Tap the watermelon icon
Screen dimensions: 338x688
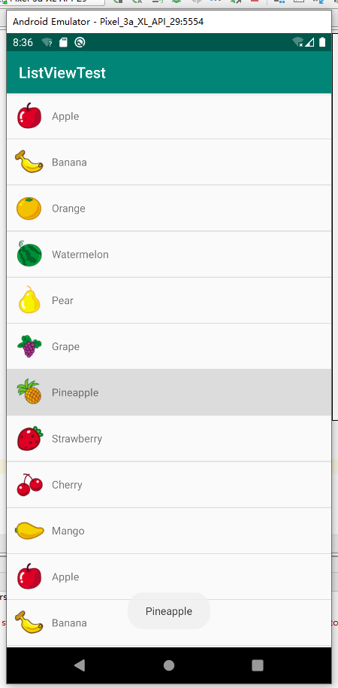pos(29,253)
